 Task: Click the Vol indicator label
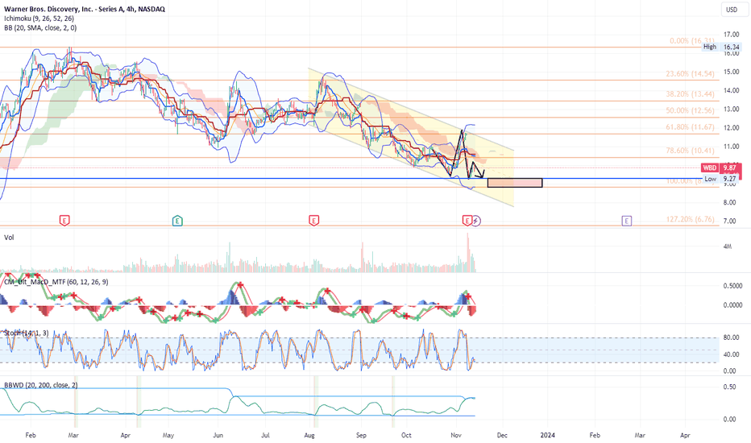9,238
